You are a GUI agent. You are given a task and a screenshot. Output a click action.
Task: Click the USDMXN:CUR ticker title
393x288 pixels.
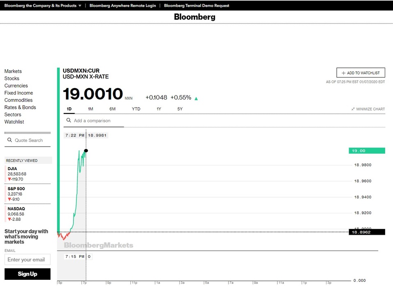point(81,71)
